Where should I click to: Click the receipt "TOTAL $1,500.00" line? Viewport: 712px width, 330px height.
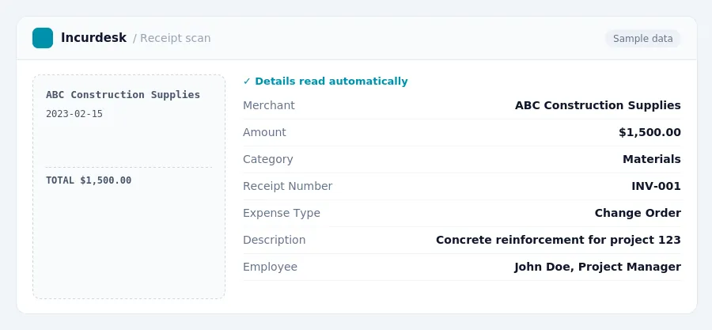pyautogui.click(x=89, y=180)
